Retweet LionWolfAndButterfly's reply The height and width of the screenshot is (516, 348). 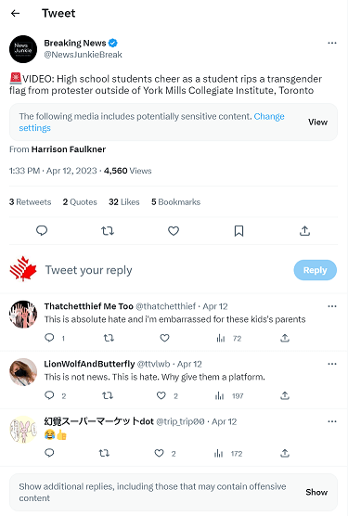coord(108,395)
